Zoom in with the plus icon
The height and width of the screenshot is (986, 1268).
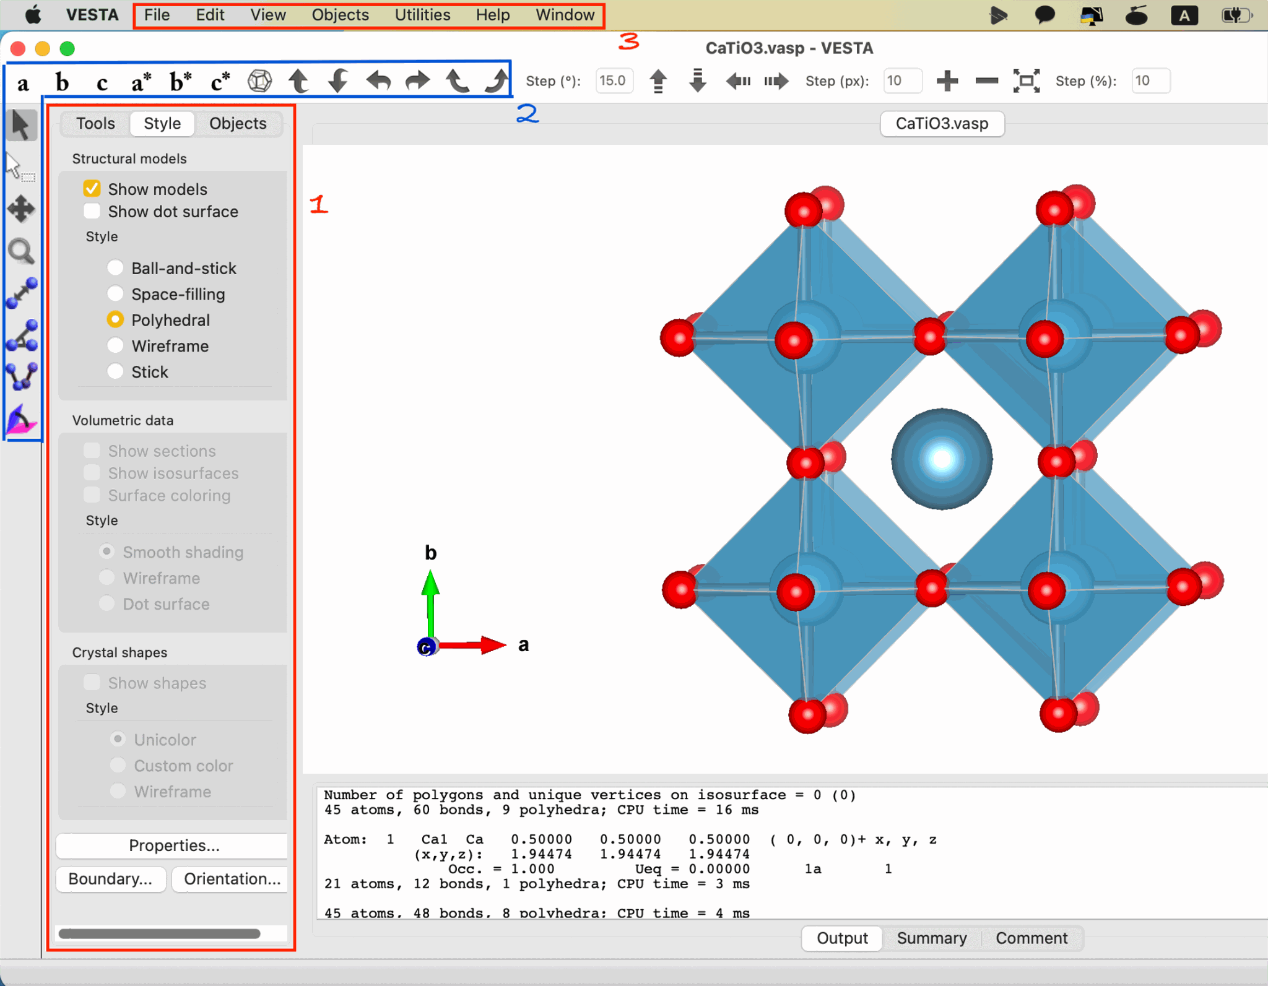947,81
